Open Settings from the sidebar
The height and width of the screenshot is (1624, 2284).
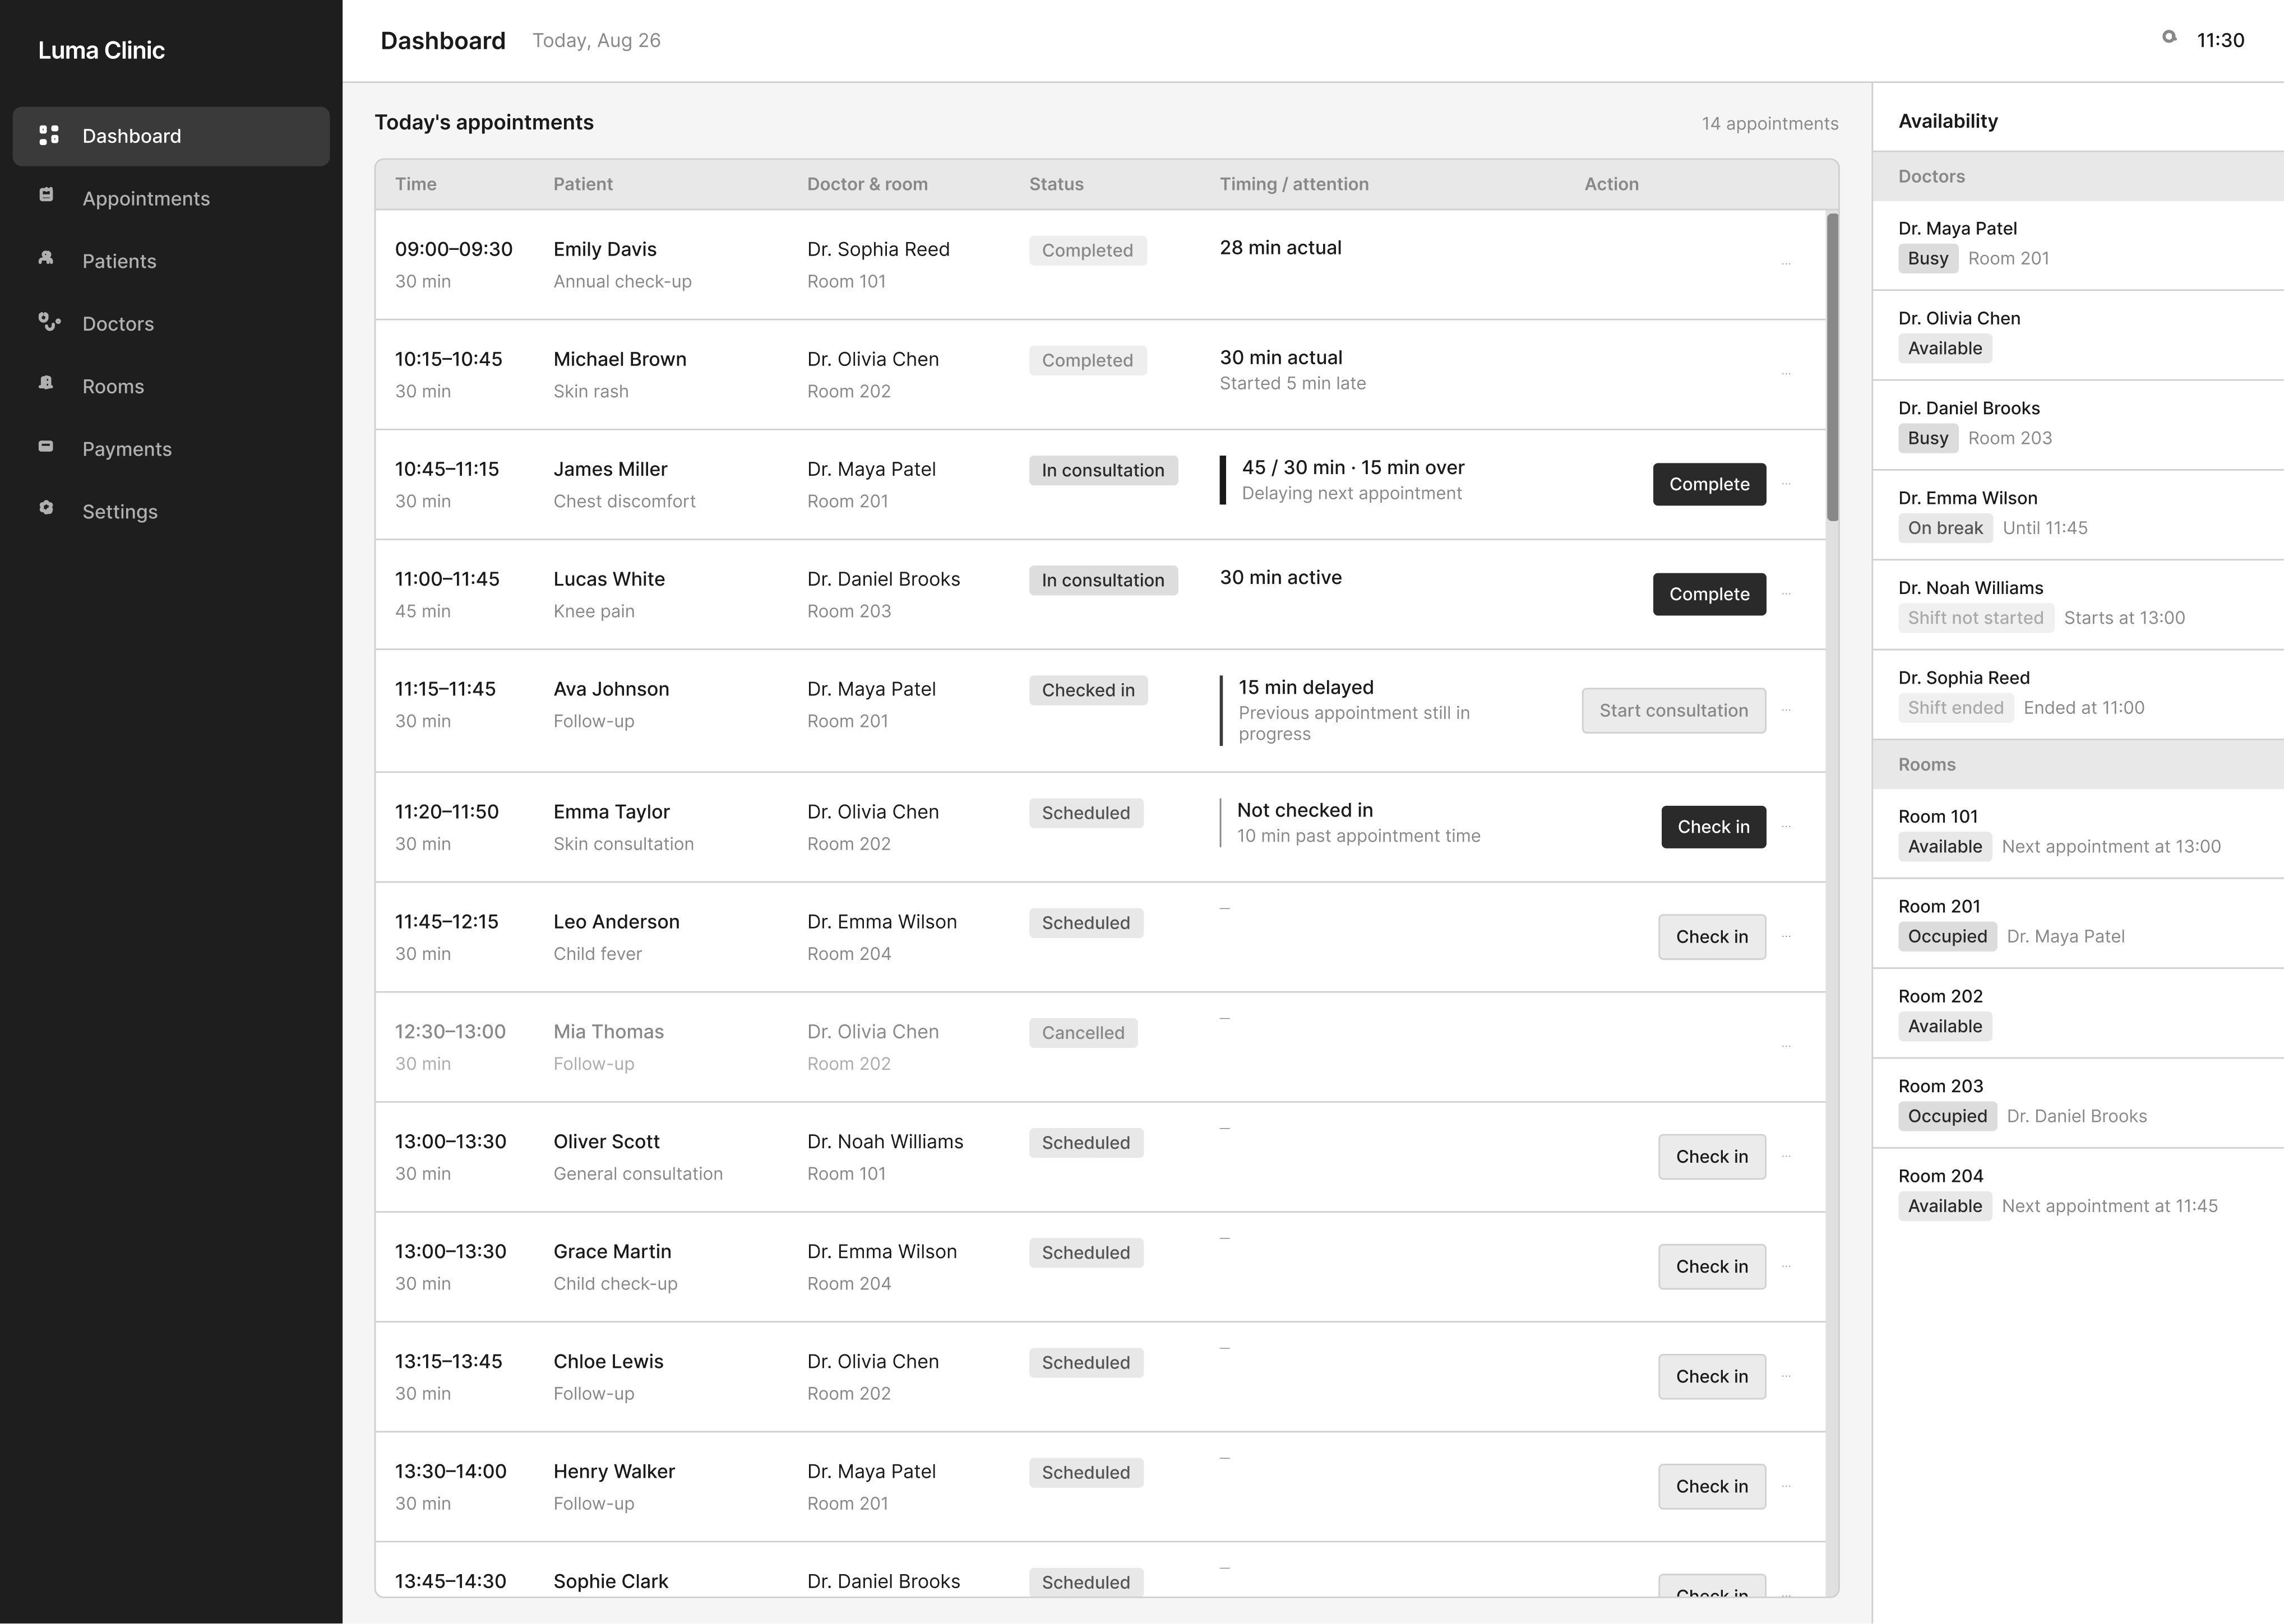pyautogui.click(x=171, y=511)
